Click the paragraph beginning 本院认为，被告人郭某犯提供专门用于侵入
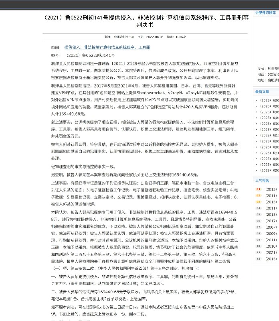The width and height of the screenshot is (279, 321). click(145, 240)
